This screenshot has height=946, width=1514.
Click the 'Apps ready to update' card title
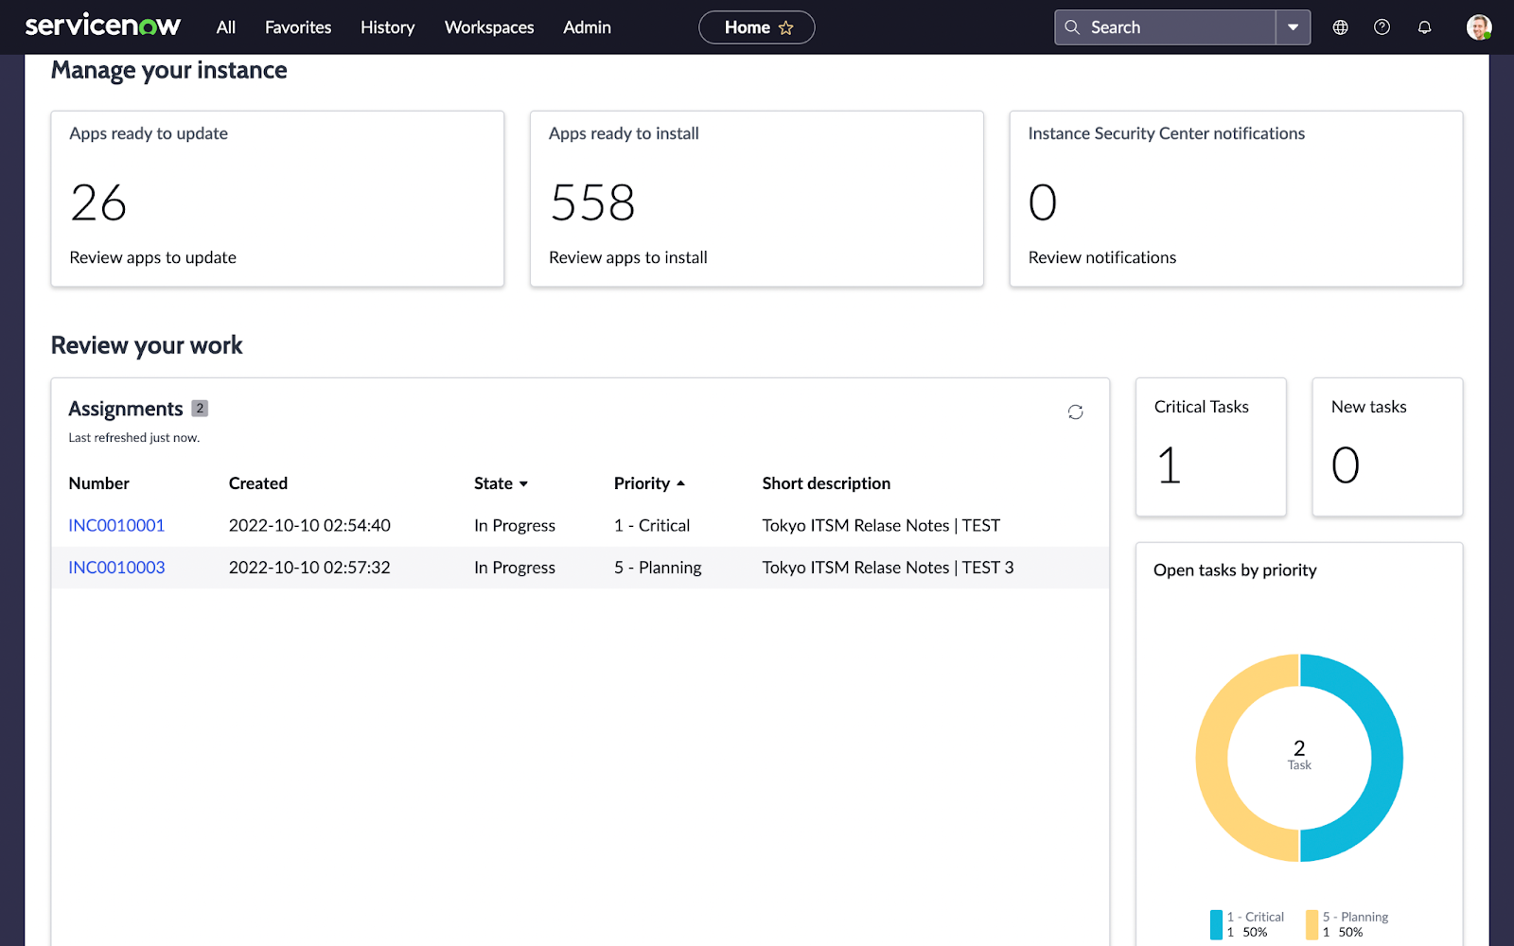[x=149, y=133]
